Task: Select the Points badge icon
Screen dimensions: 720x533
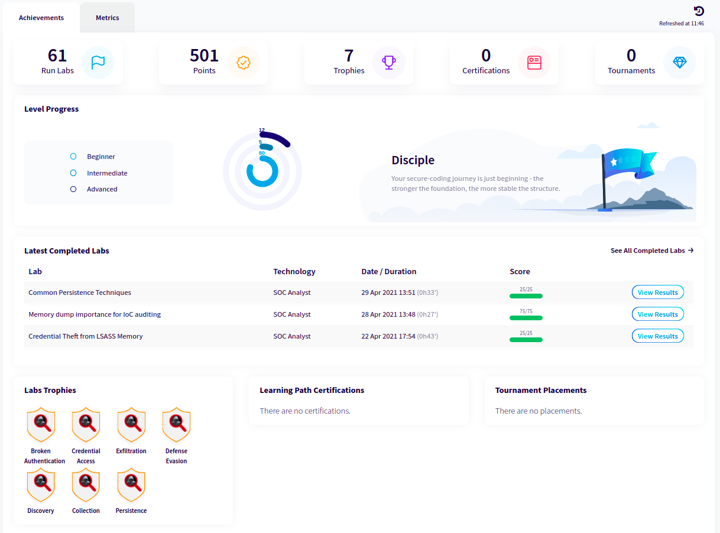Action: click(x=244, y=63)
